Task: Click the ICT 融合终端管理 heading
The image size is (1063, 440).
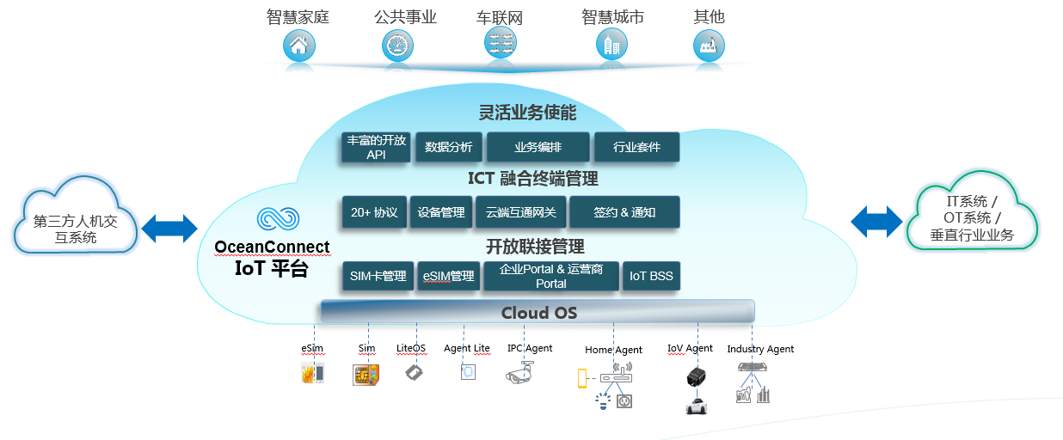Action: (x=532, y=179)
